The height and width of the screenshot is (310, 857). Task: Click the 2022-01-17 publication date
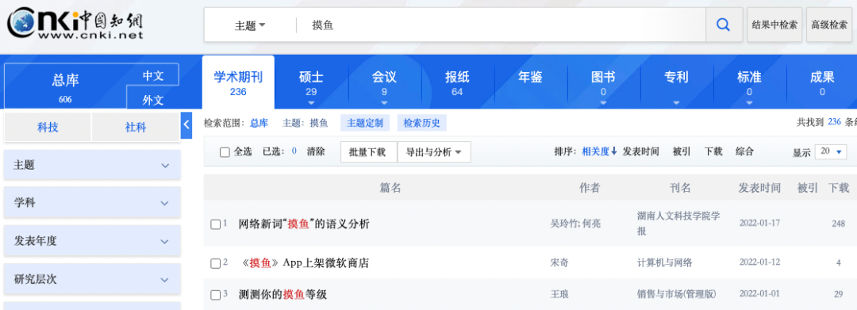(x=759, y=224)
